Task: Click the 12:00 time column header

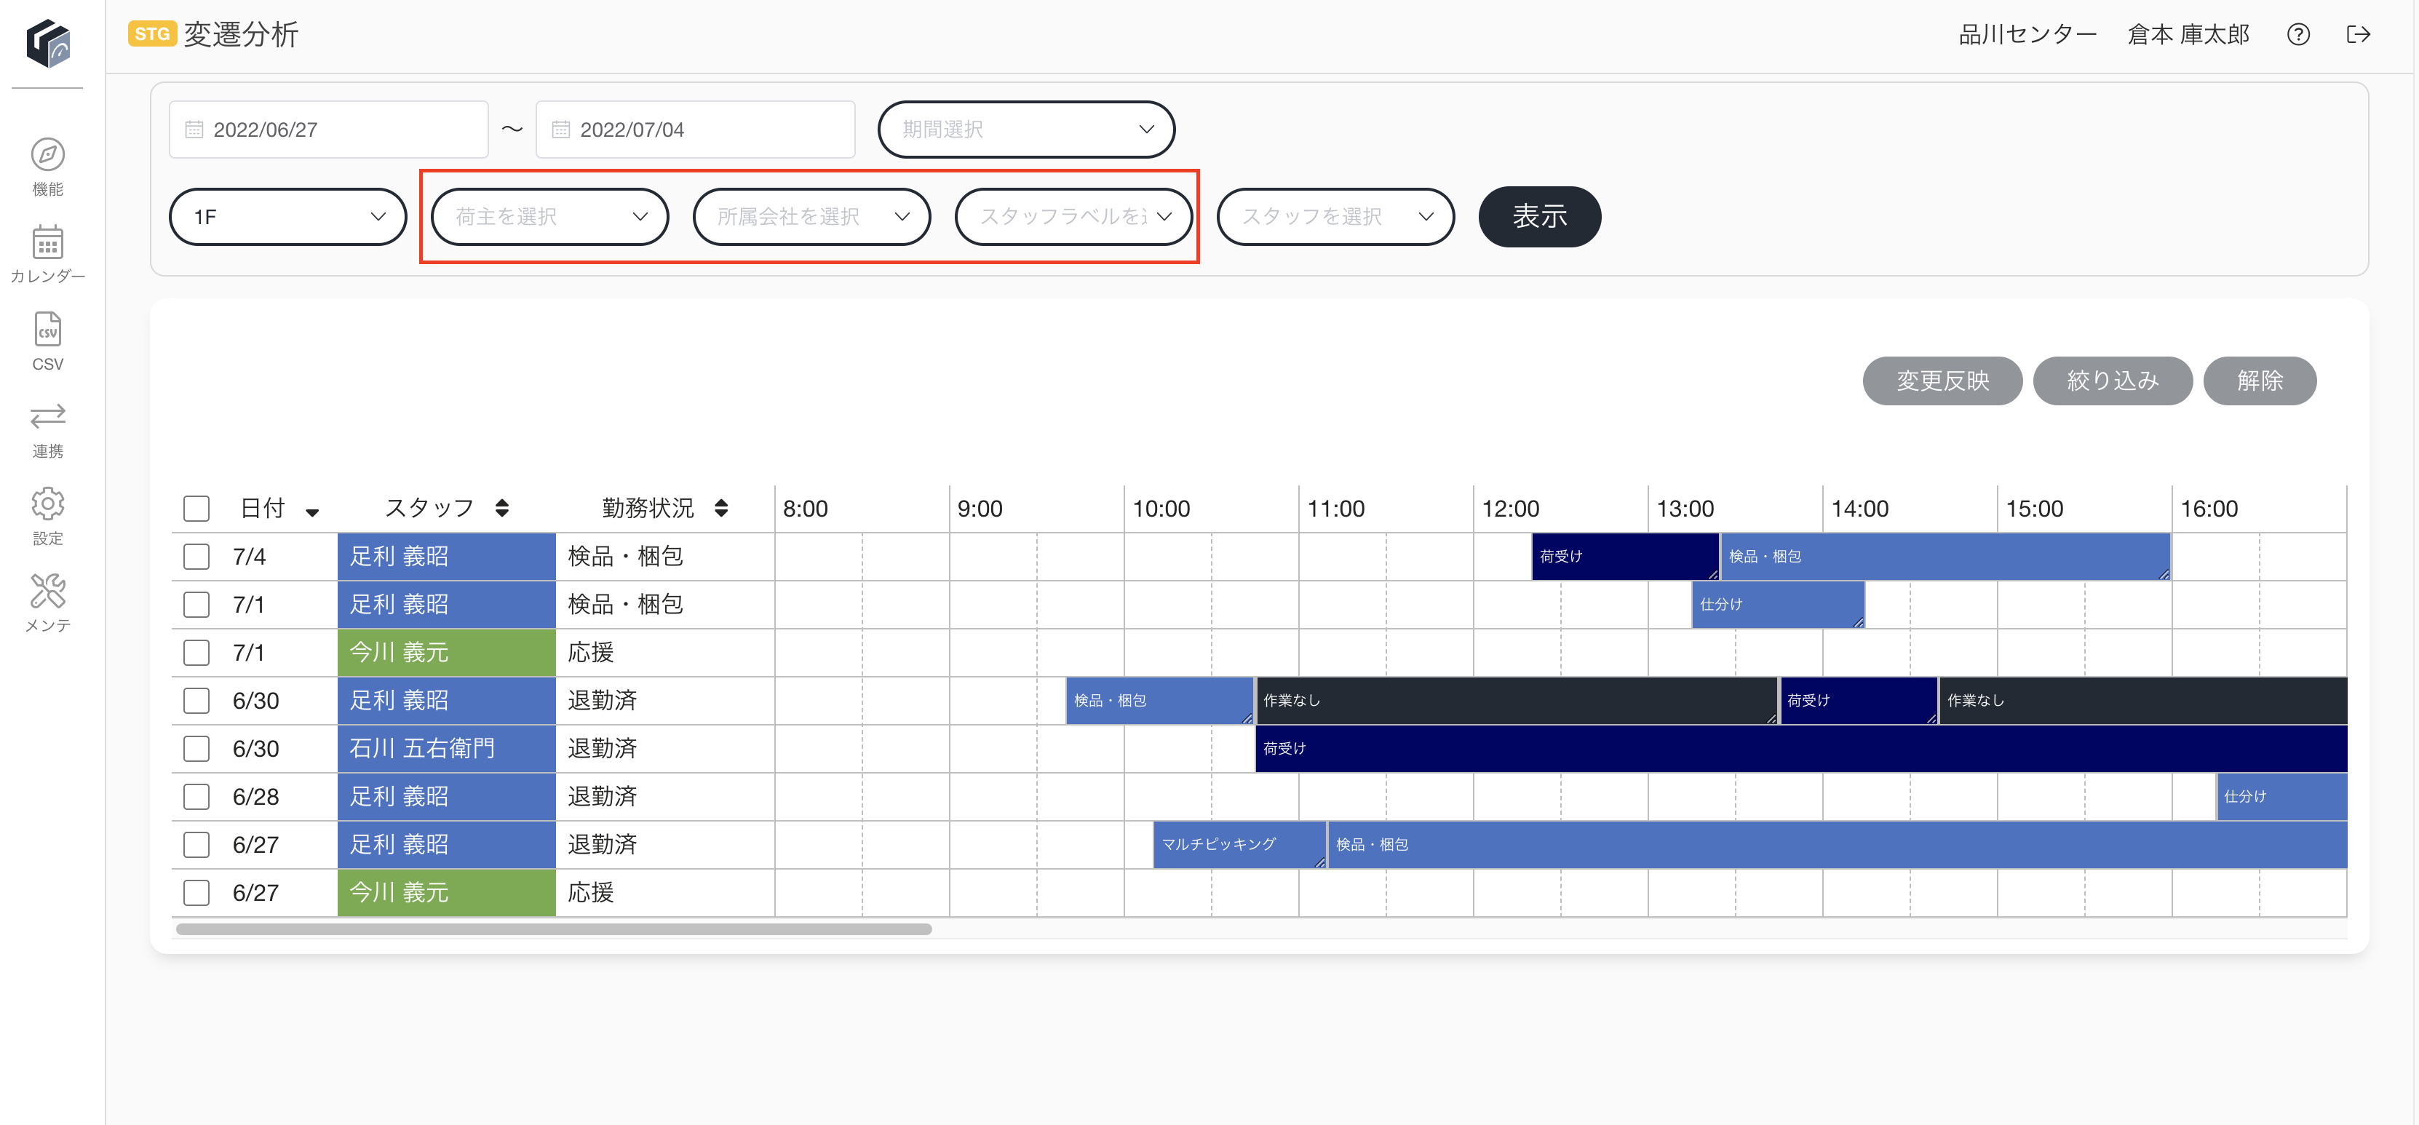Action: [1510, 508]
